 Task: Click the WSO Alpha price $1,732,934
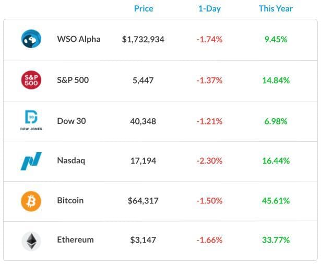pyautogui.click(x=143, y=39)
